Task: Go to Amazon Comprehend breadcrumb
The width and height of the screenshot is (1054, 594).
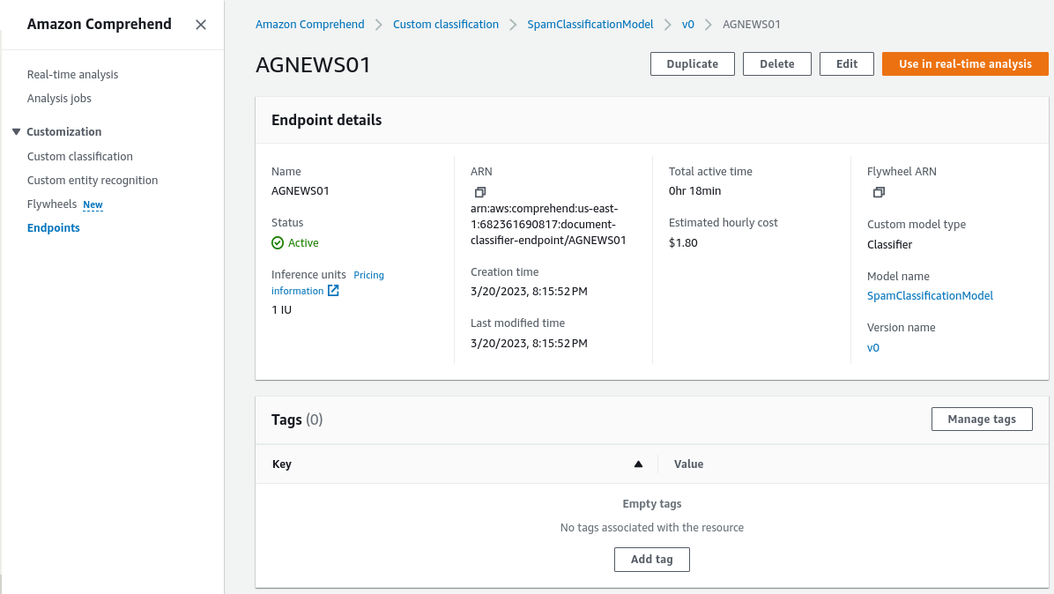Action: coord(310,24)
